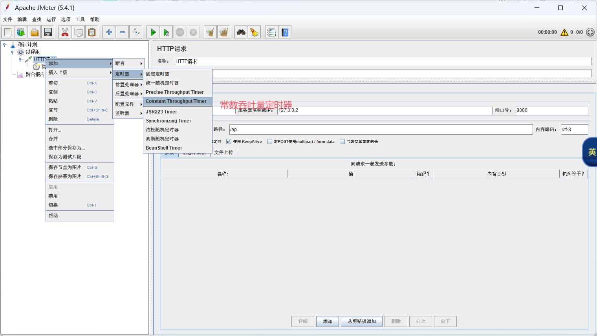Click 禁用 in the context menu
597x336 pixels.
(x=80, y=196)
